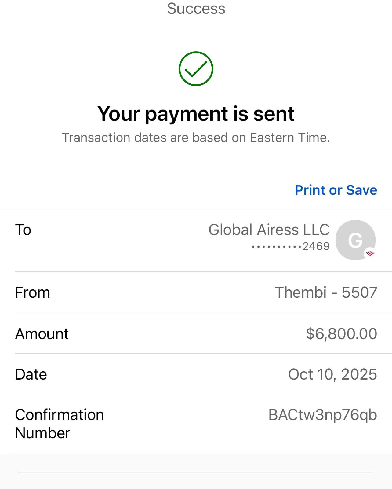
Task: Click confirmation code BACtw3np76qb
Action: point(323,415)
